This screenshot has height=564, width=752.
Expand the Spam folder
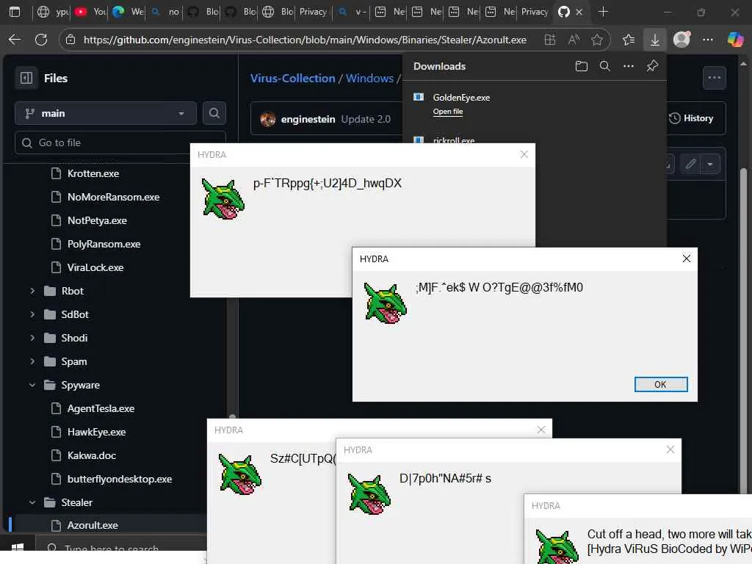32,361
